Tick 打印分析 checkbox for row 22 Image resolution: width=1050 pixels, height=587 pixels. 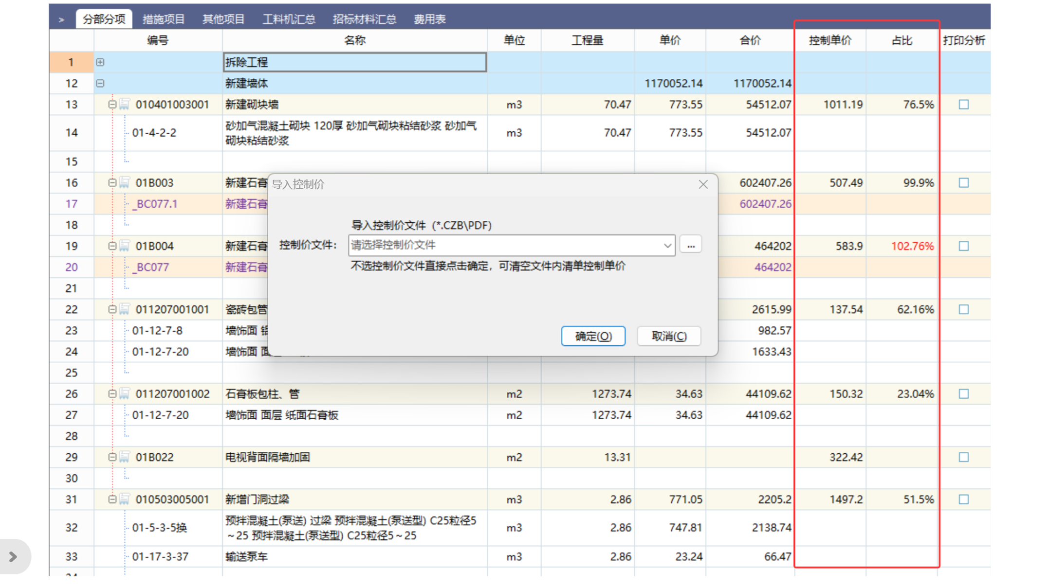963,309
